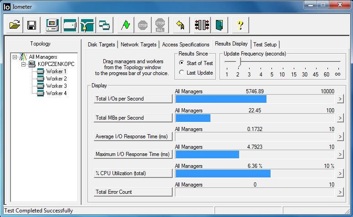This screenshot has height=217, width=353.
Task: Open arrow next to Total MBs per Second bar
Action: (x=340, y=118)
